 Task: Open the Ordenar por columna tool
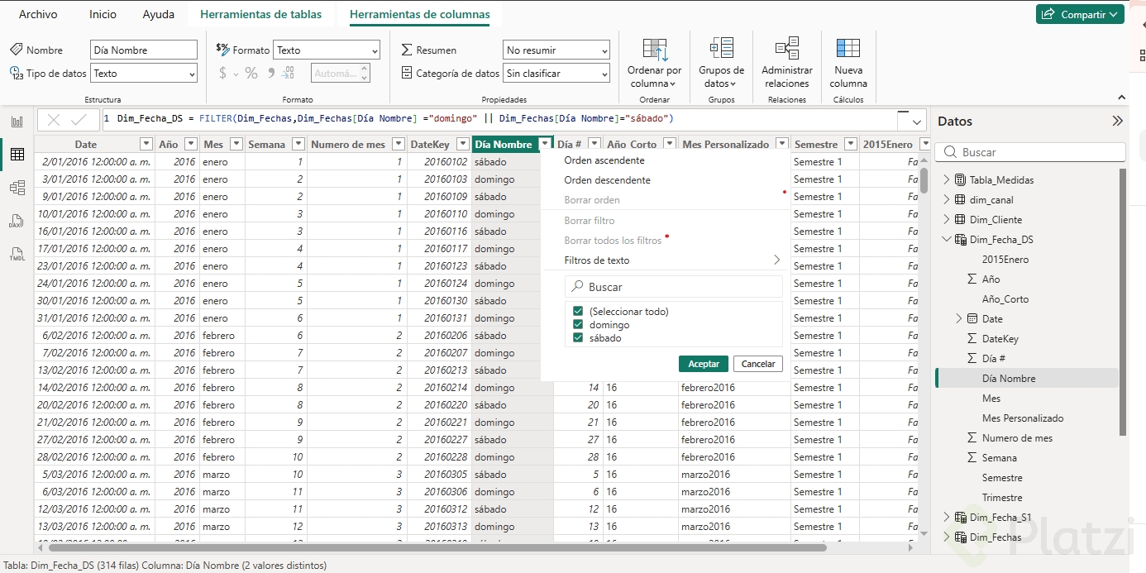pyautogui.click(x=654, y=63)
